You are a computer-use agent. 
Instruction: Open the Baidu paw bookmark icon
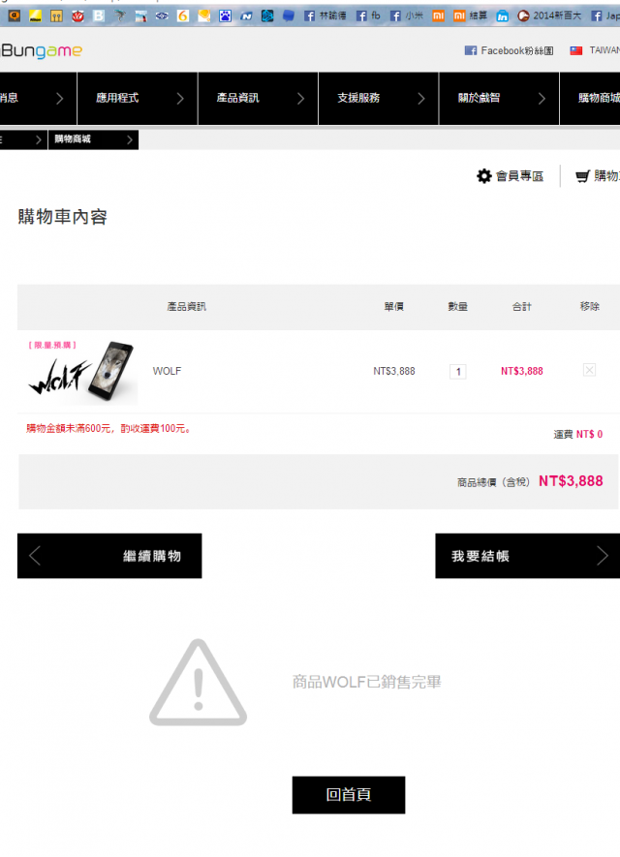[x=225, y=15]
